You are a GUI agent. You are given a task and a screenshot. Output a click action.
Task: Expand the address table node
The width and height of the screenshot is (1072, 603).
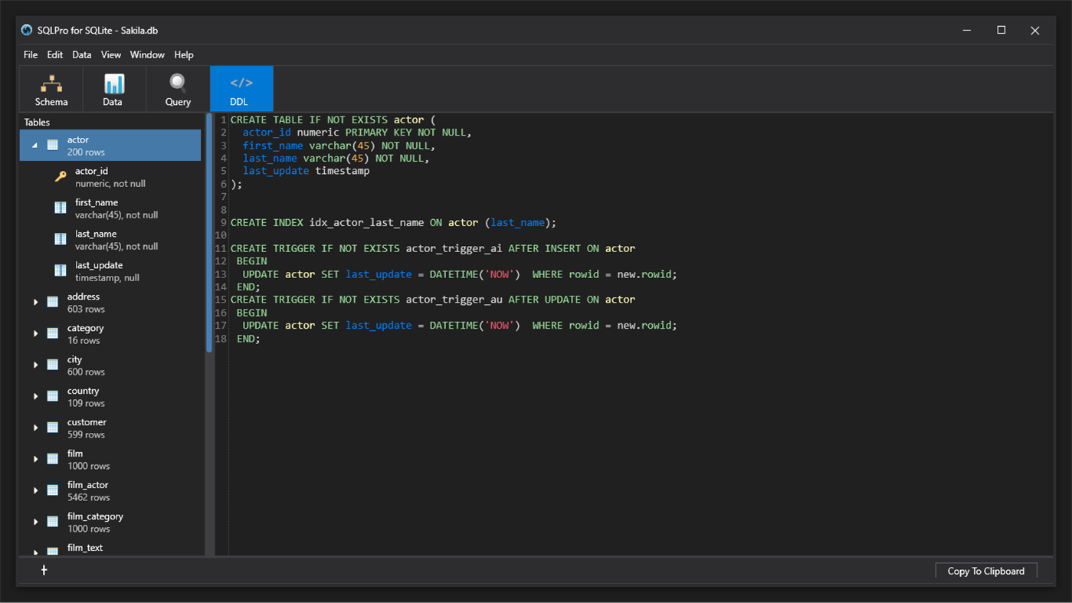point(35,303)
